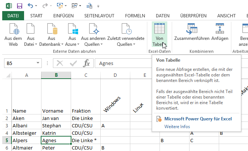Click Aus Azure import icon
This screenshot has width=248, height=151.
click(x=73, y=29)
